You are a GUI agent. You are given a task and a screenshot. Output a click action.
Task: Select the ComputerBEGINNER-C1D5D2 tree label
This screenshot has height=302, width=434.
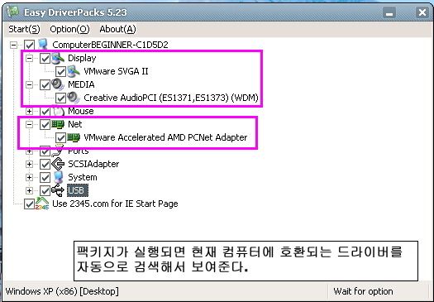coord(110,45)
